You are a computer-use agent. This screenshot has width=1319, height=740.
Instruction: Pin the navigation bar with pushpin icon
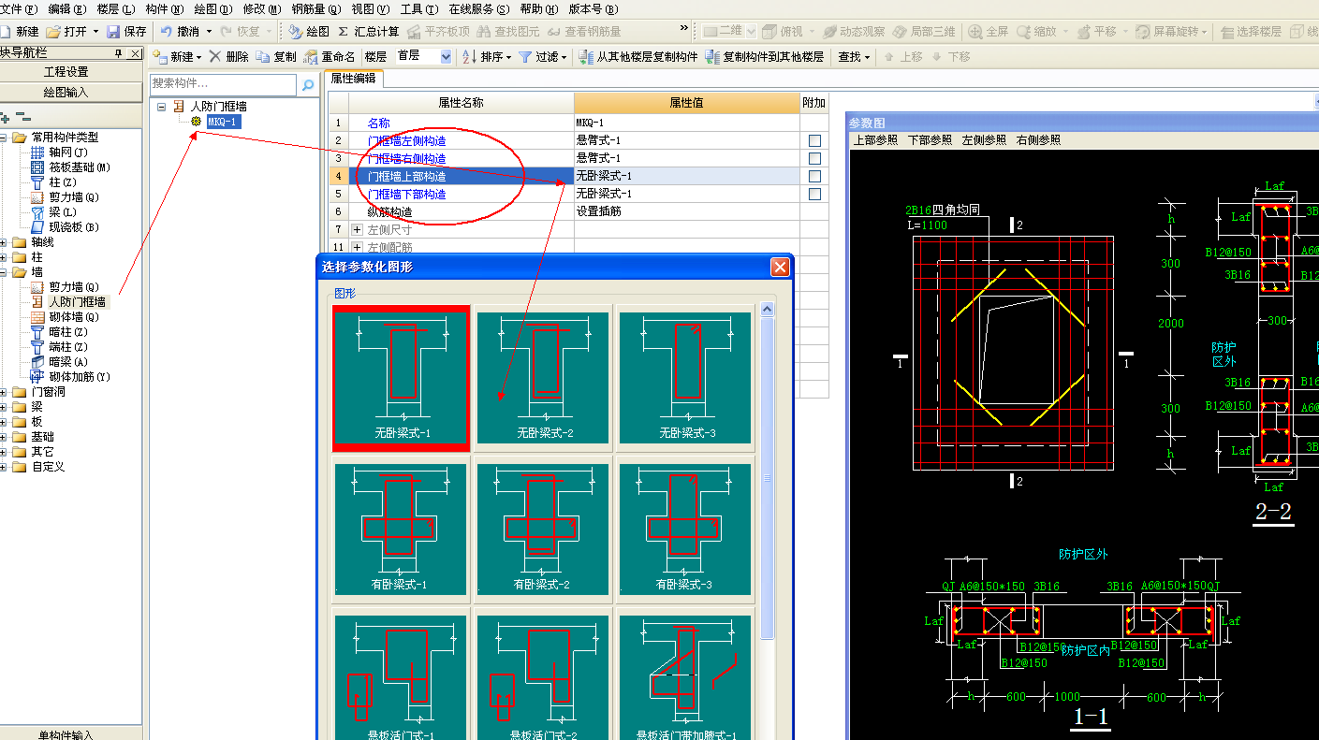pos(119,53)
